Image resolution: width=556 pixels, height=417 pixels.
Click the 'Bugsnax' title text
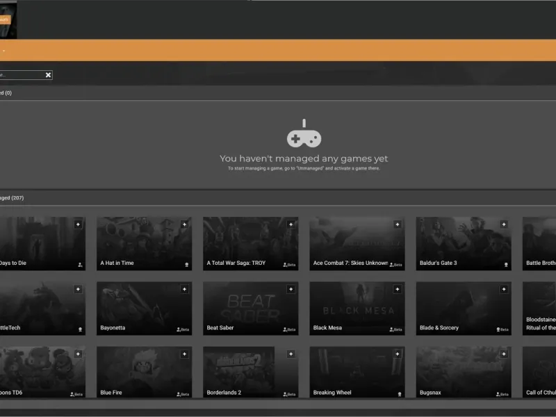[x=430, y=393]
